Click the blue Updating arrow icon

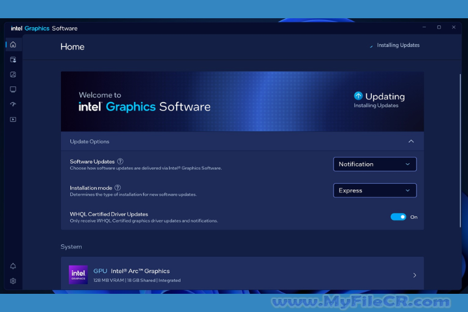click(x=358, y=96)
